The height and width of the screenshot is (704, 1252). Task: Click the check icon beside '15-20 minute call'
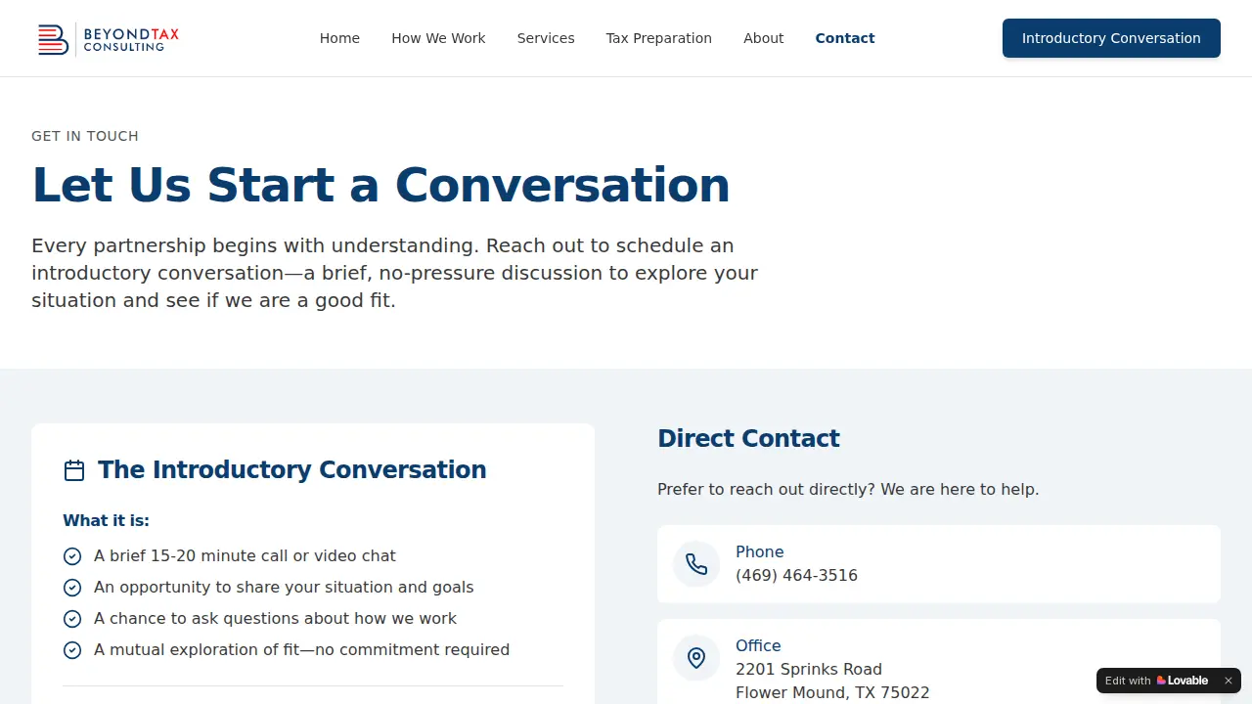pos(72,556)
